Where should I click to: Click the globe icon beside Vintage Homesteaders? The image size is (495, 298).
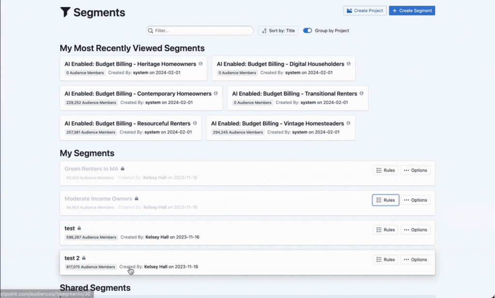[x=349, y=123]
